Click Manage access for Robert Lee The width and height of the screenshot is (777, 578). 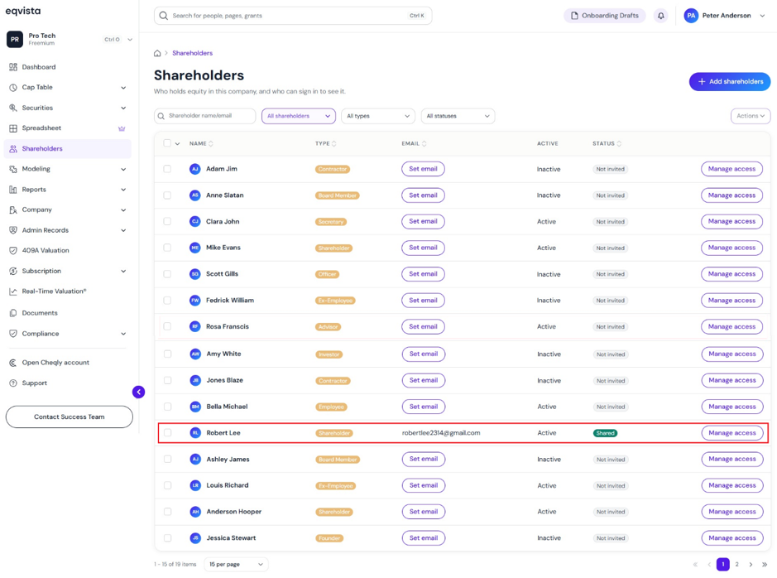click(x=732, y=433)
